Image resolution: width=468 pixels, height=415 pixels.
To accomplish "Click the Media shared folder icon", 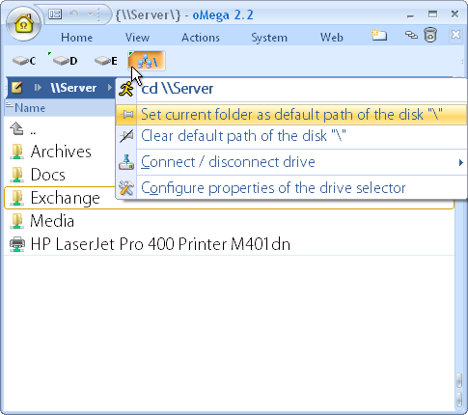I will pyautogui.click(x=16, y=221).
